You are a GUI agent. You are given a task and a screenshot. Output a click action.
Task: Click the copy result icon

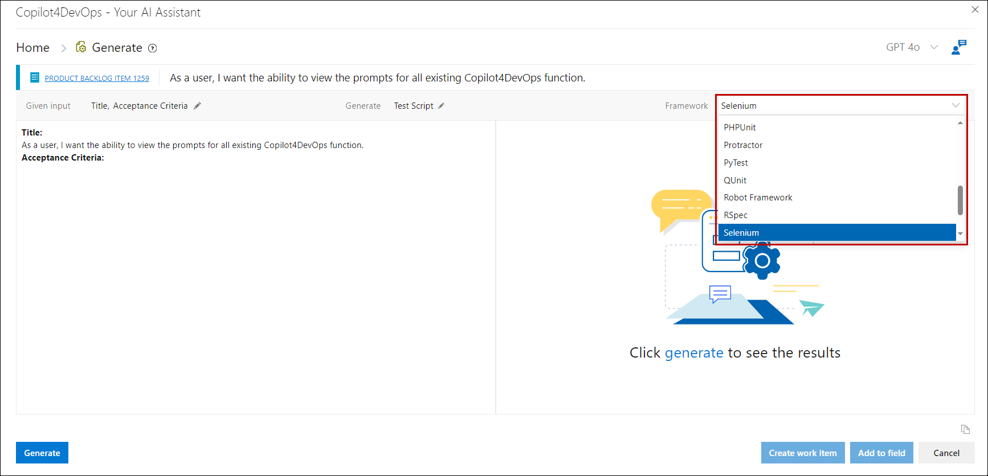click(x=965, y=429)
